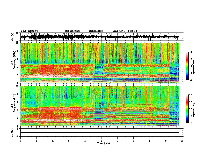Click the "-7" label on the ch.2 color bar
205x158 pixels.
point(191,123)
